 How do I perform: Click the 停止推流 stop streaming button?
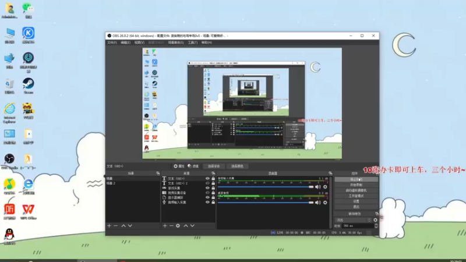point(356,179)
